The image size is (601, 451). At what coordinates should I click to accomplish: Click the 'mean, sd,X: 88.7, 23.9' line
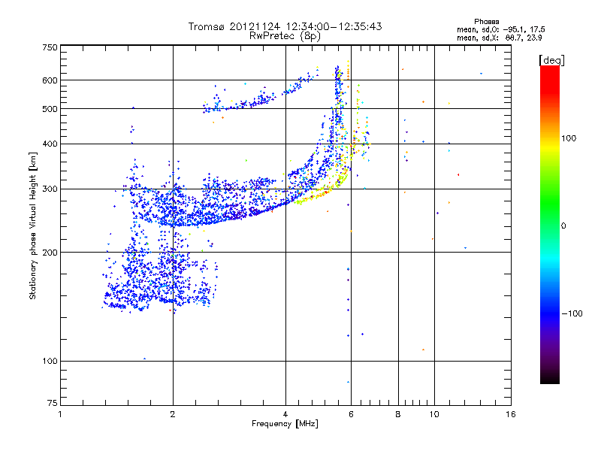[x=499, y=38]
